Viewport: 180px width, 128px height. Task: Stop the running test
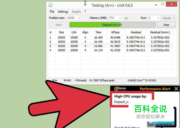click(x=166, y=25)
